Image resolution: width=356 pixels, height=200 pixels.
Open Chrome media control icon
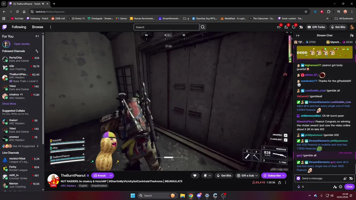tap(338, 12)
